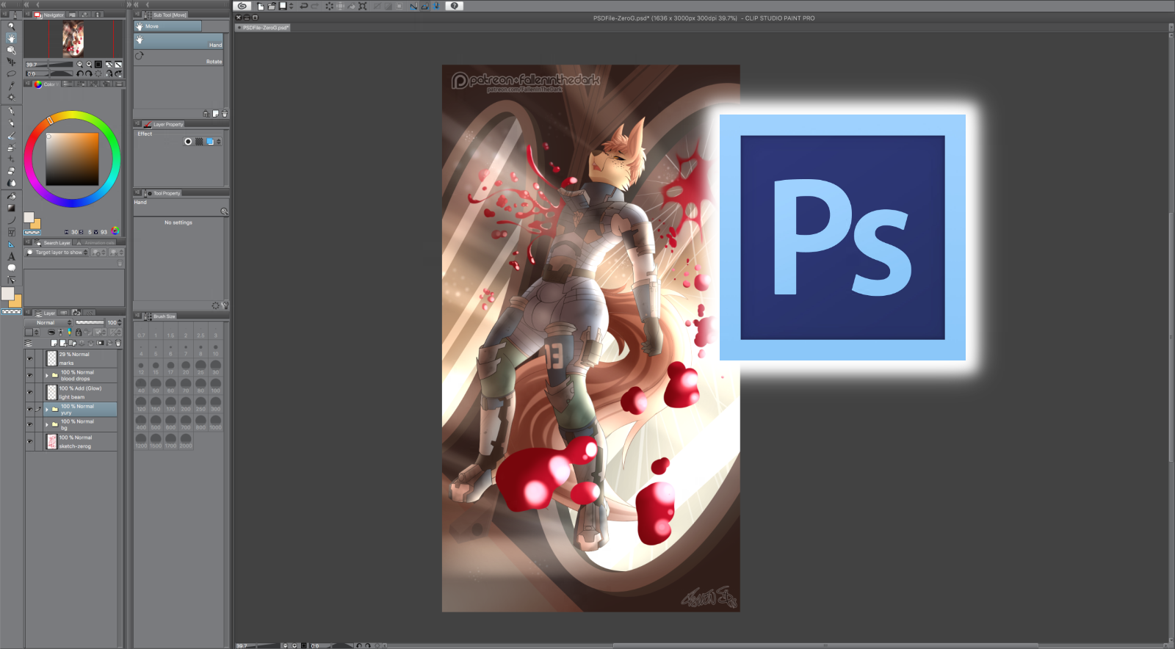Save the document from top toolbar
Viewport: 1175px width, 649px height.
pos(283,6)
